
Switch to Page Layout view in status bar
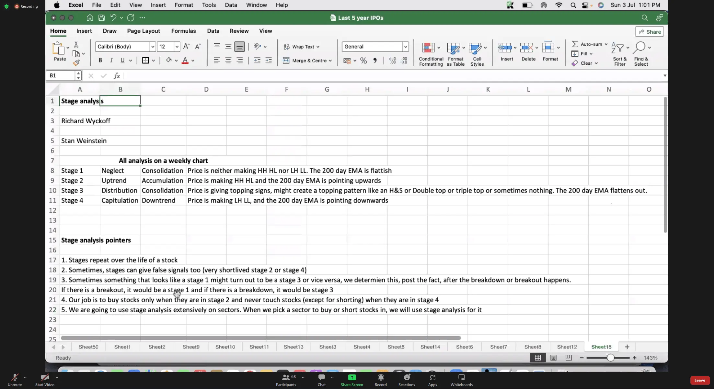pos(553,358)
